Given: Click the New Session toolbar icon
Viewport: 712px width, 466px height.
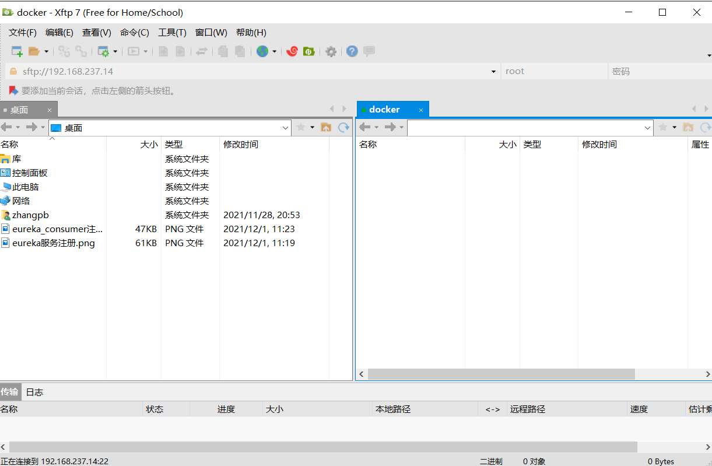Looking at the screenshot, I should [x=17, y=51].
